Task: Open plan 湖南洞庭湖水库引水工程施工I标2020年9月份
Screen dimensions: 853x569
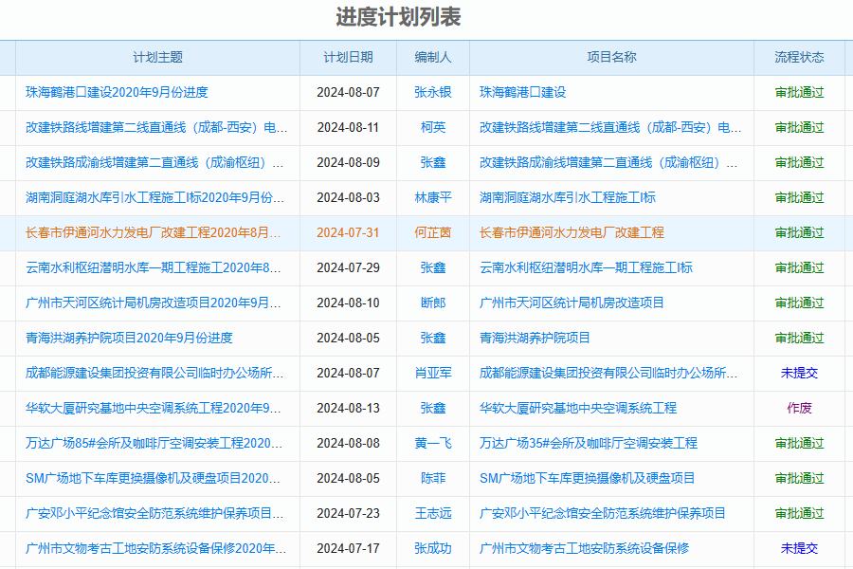Action: tap(155, 197)
